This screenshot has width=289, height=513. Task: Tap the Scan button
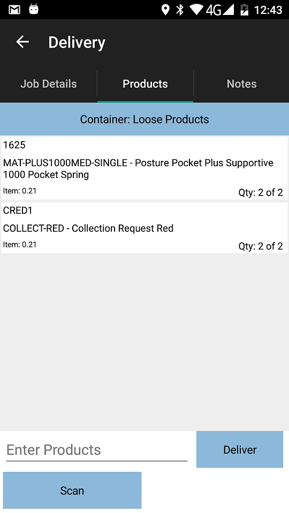[72, 490]
